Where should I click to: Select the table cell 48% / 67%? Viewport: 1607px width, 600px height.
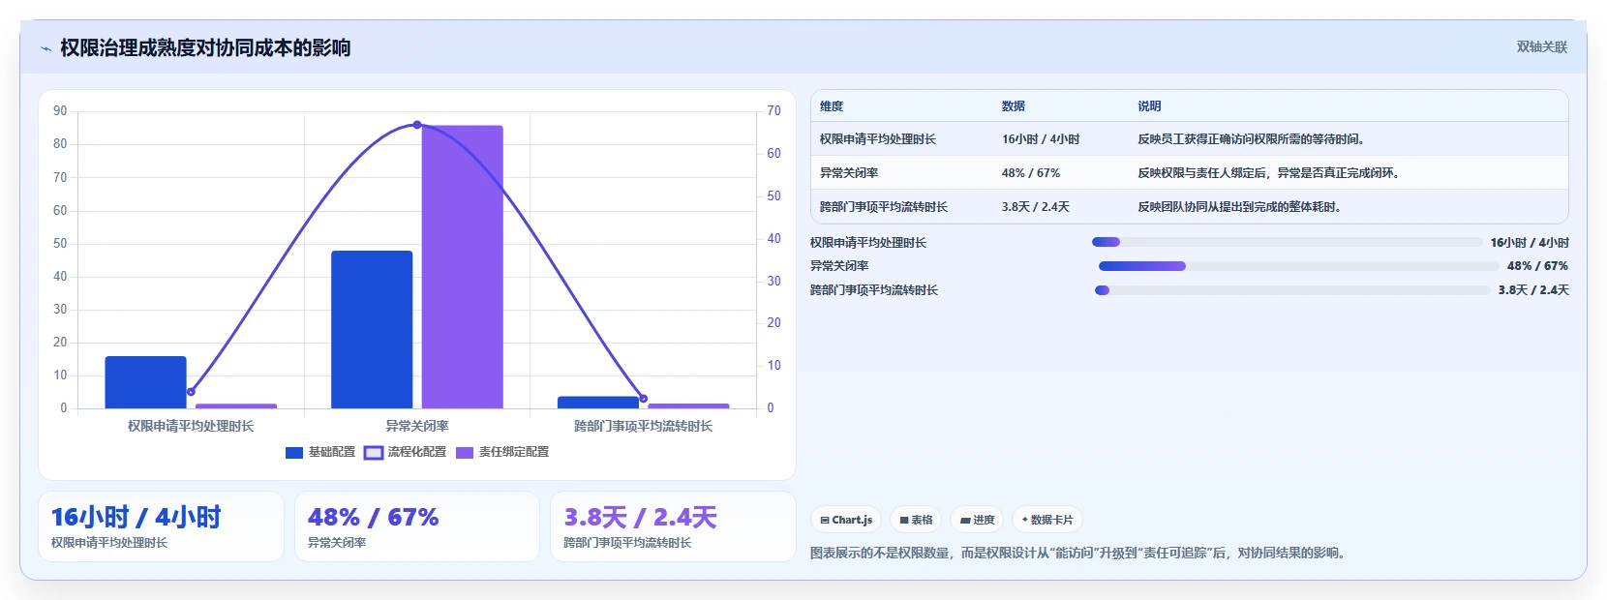click(1031, 173)
